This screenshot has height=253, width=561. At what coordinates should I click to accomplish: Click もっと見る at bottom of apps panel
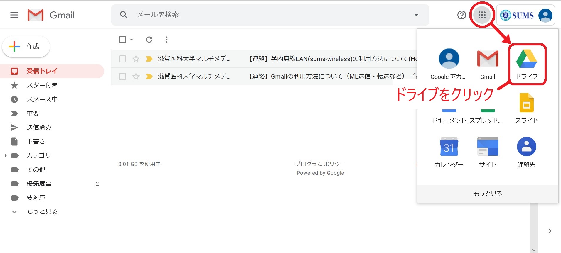[488, 193]
